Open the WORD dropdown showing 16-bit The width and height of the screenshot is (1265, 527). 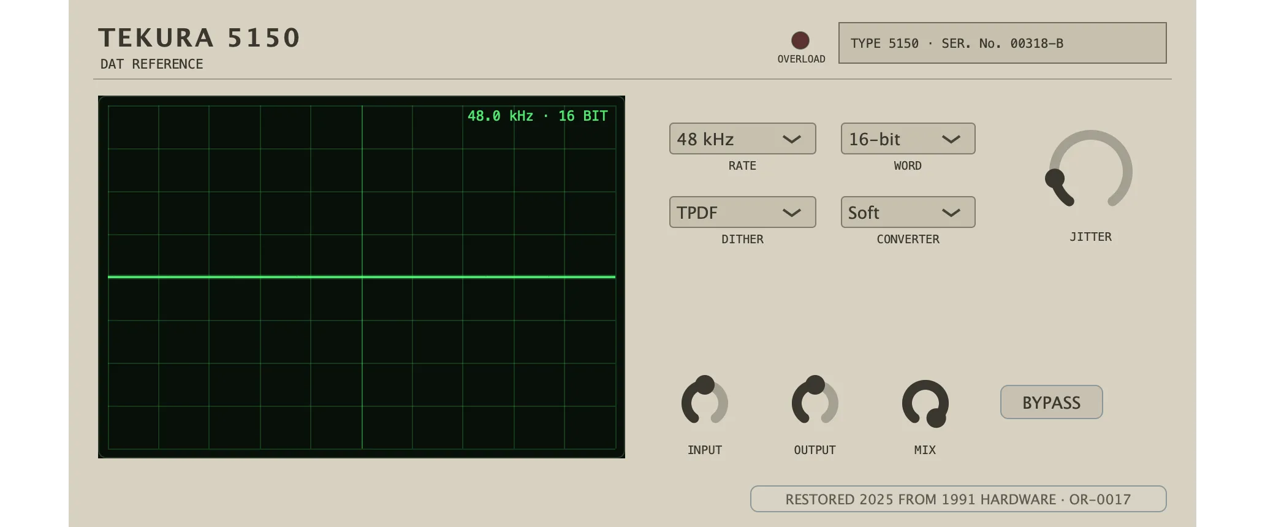908,138
